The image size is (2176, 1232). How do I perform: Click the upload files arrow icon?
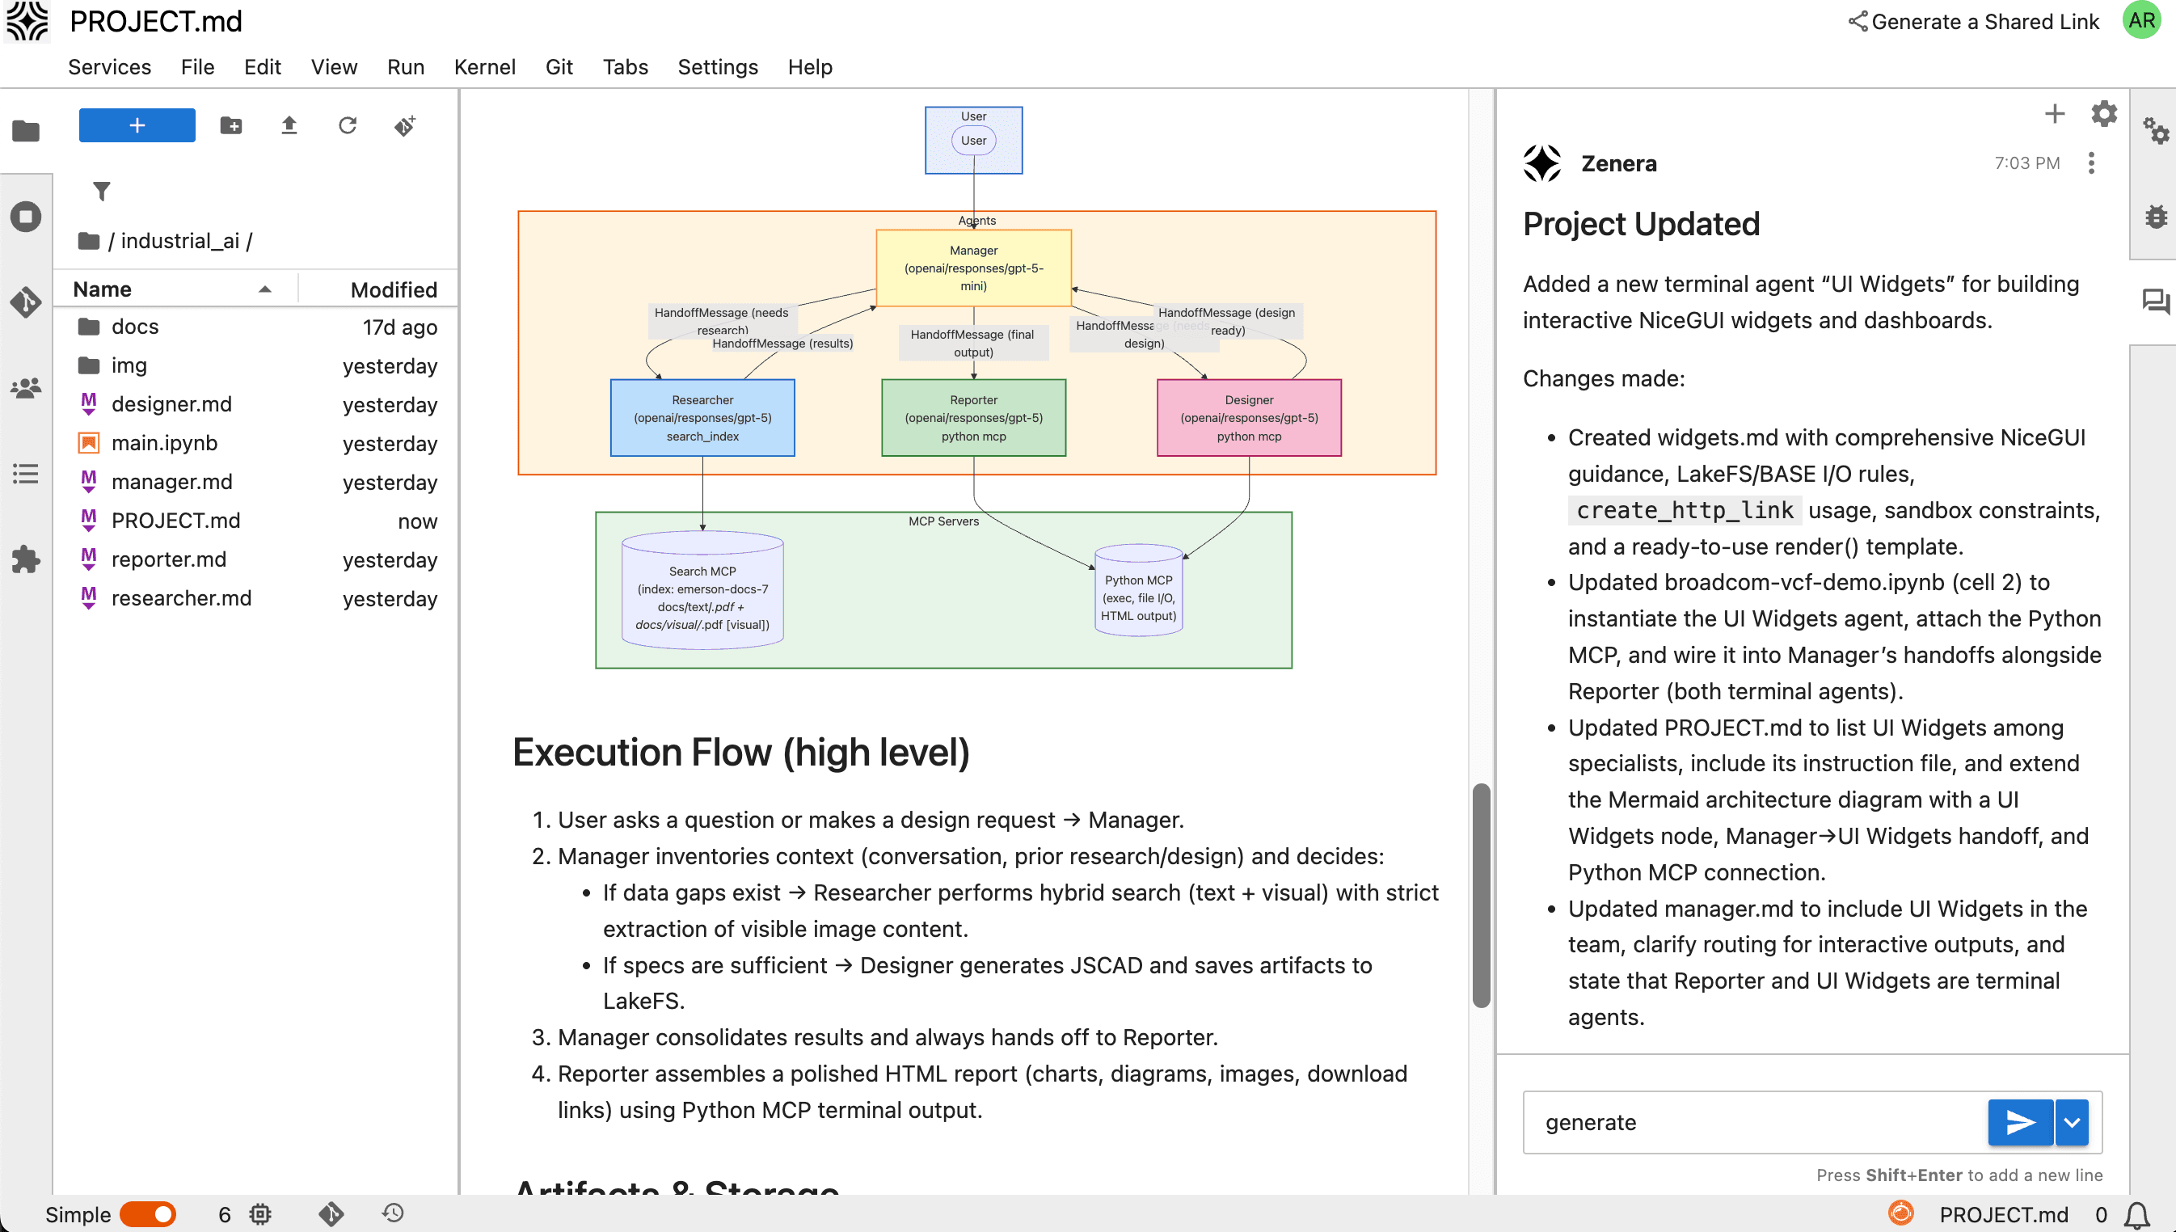[288, 125]
